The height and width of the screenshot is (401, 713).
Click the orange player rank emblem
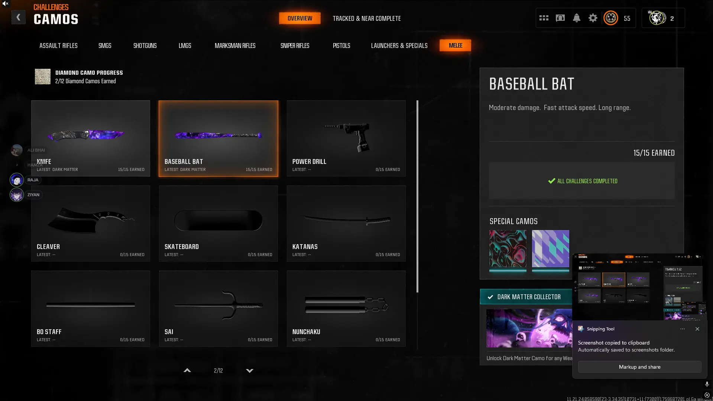pos(611,18)
